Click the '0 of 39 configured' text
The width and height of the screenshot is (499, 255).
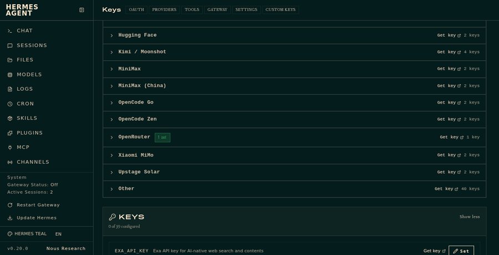124,226
